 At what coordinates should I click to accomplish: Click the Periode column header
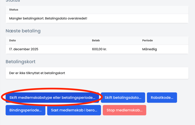[x=147, y=41]
